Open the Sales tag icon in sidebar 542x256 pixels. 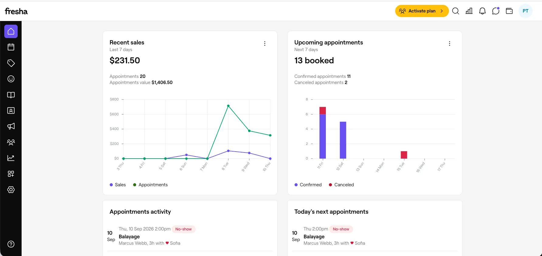[x=11, y=63]
